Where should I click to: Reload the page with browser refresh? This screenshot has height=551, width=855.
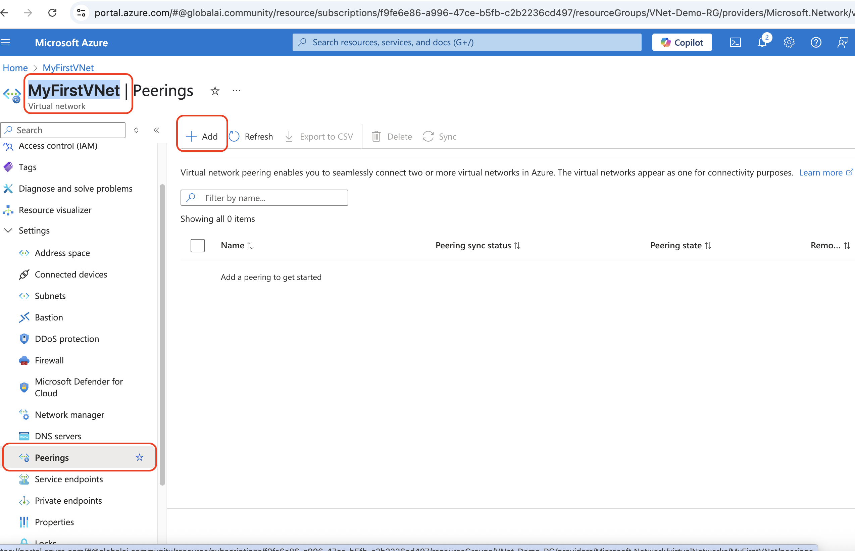click(x=52, y=13)
